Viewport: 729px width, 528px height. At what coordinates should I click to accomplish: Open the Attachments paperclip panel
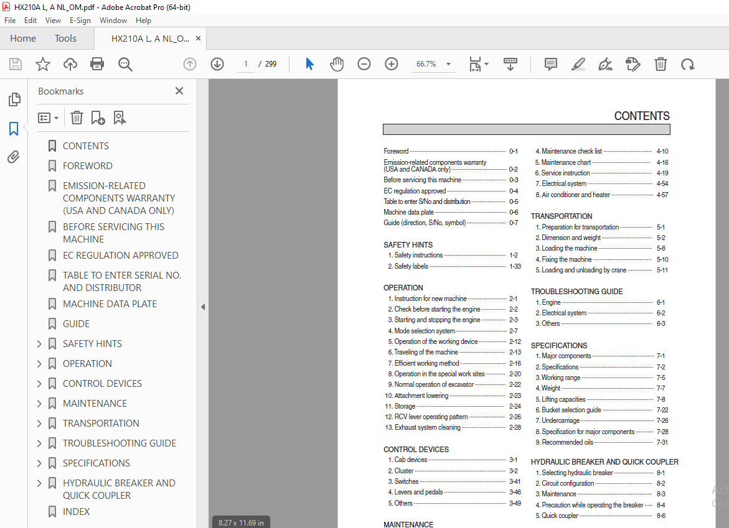click(14, 157)
